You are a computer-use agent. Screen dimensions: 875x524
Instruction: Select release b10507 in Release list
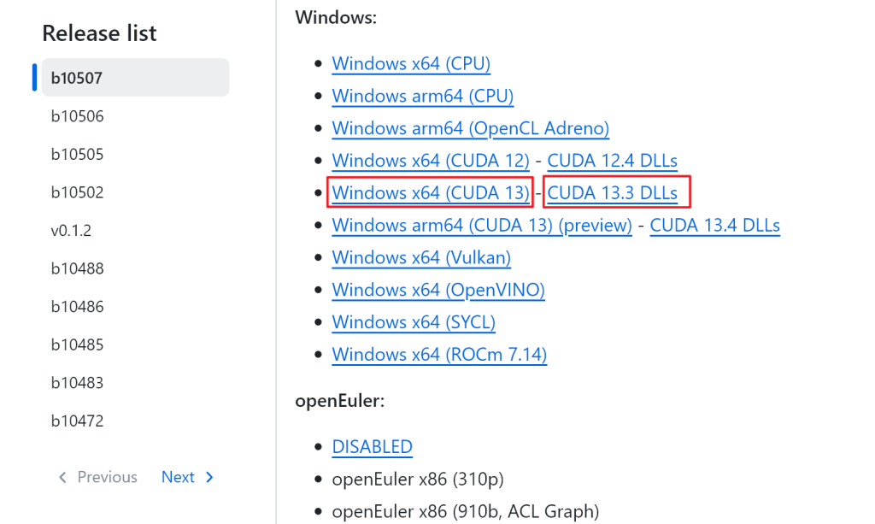click(x=135, y=78)
